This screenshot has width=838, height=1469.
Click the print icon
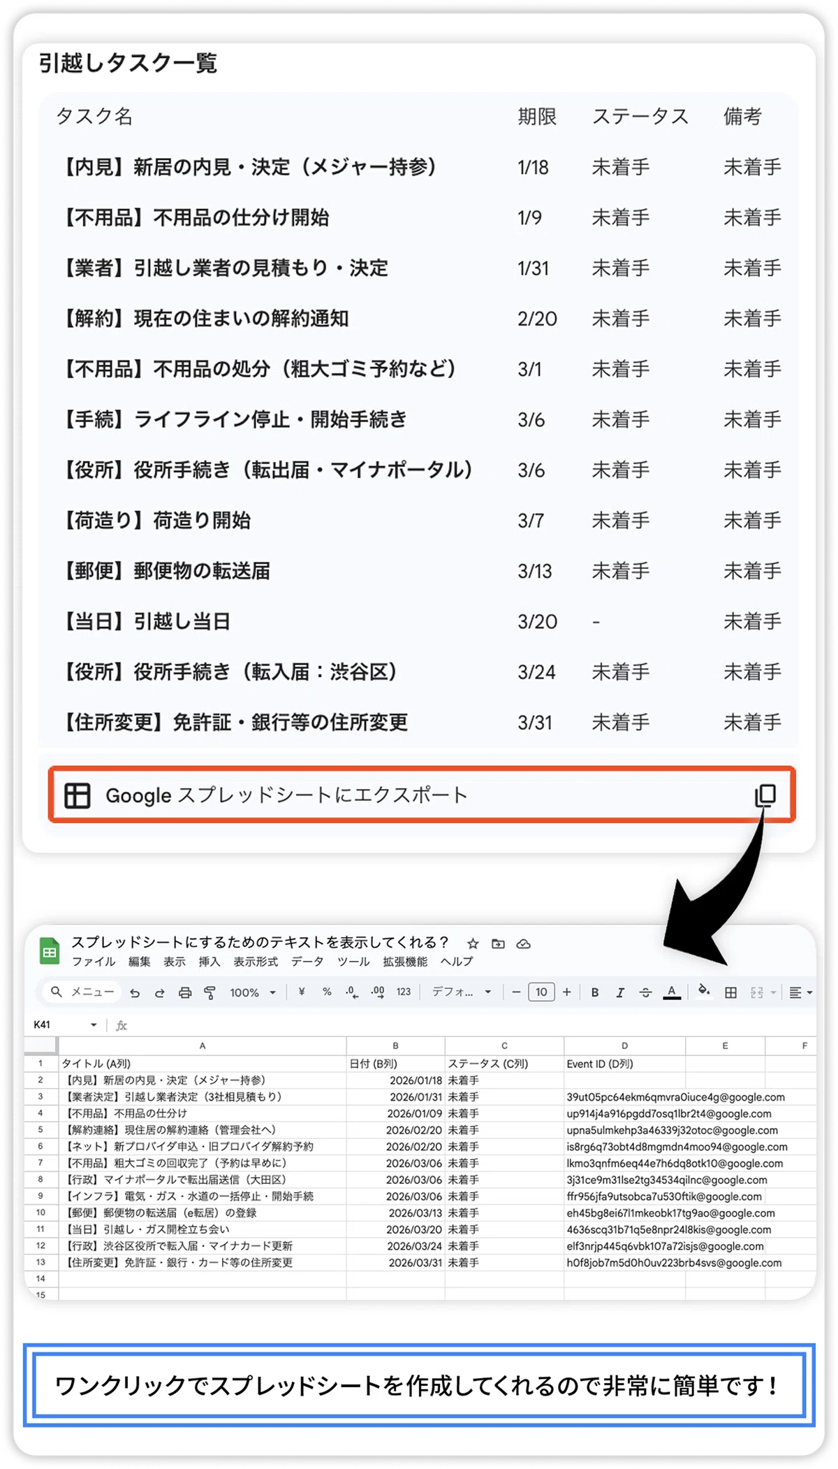point(184,992)
